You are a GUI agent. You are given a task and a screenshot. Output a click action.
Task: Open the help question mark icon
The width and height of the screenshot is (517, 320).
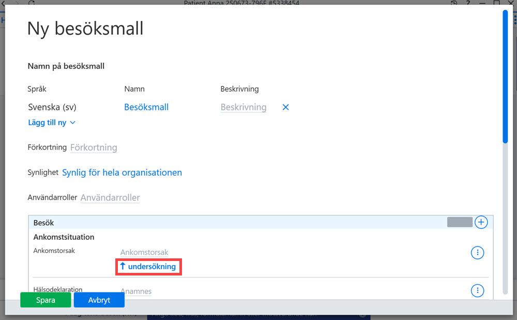click(x=468, y=3)
